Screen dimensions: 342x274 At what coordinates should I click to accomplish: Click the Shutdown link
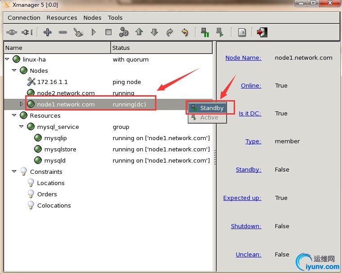pos(246,226)
